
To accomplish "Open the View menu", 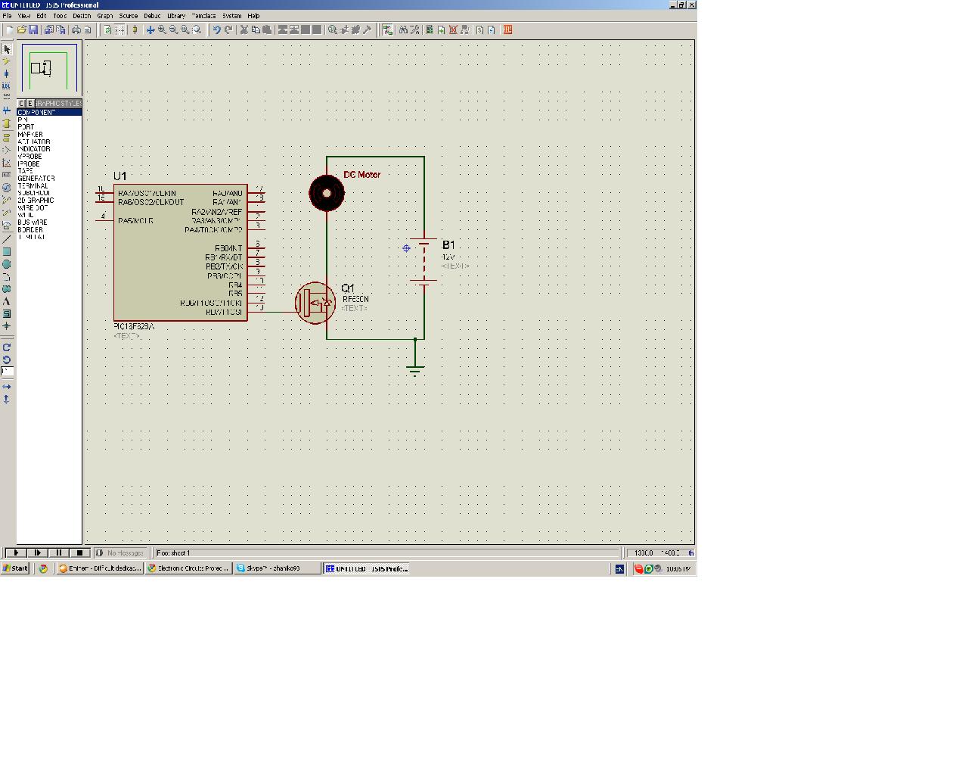I will [x=24, y=15].
